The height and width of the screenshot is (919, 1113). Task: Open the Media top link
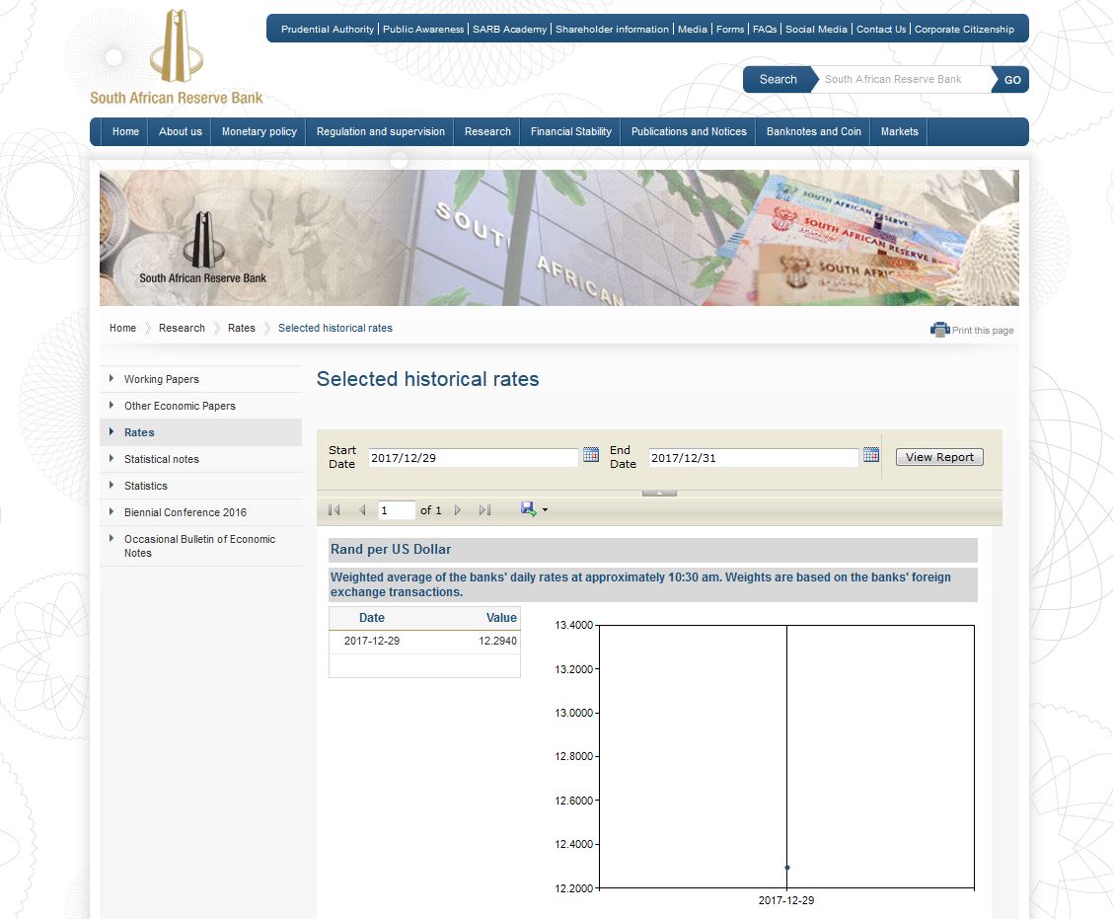(692, 29)
